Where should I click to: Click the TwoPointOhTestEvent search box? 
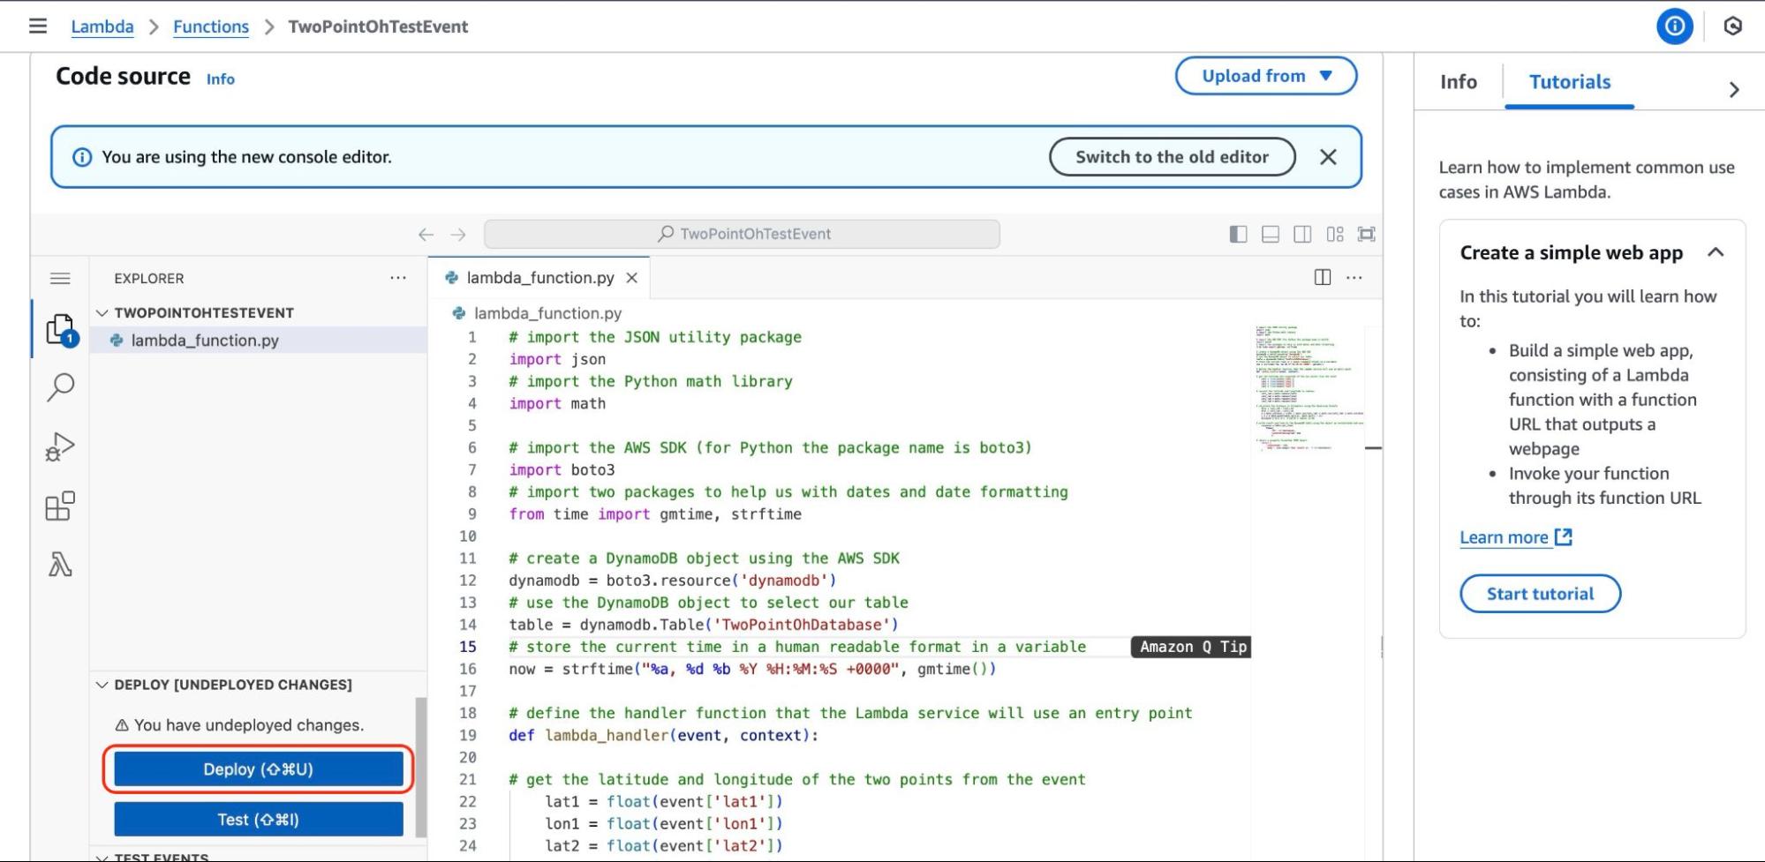tap(742, 234)
